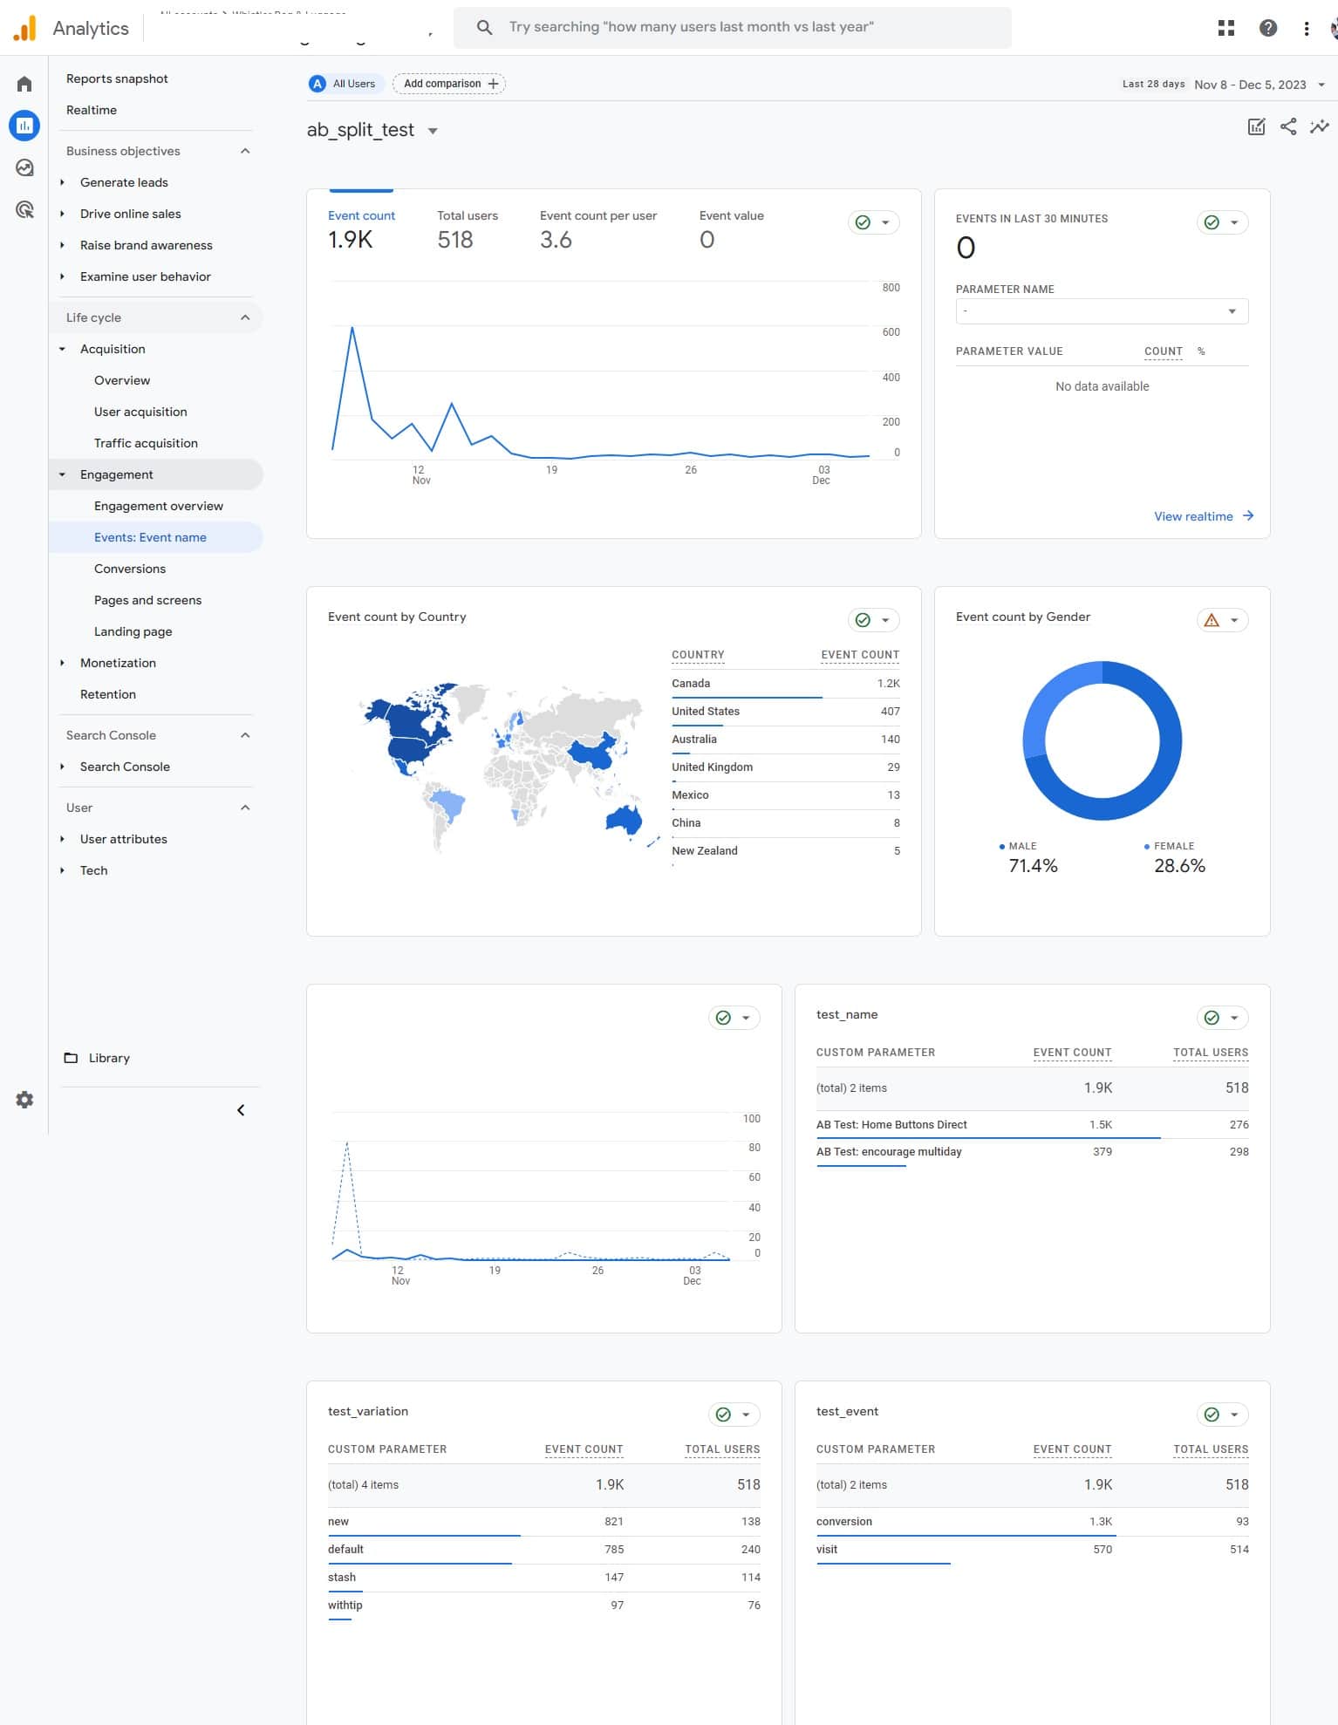Expand the User attributes tree item
Image resolution: width=1338 pixels, height=1725 pixels.
click(62, 839)
